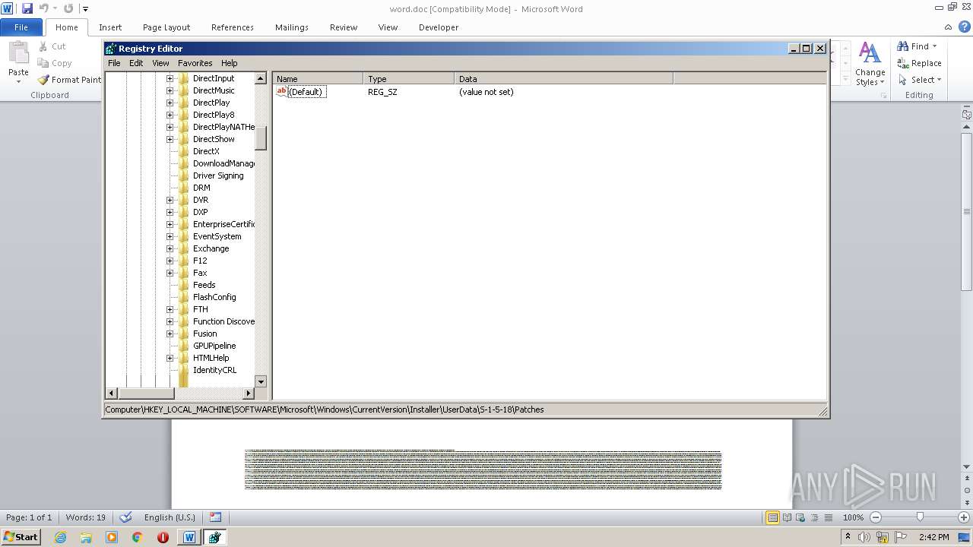Click the macro recording icon in status bar
This screenshot has width=973, height=547.
click(x=216, y=517)
